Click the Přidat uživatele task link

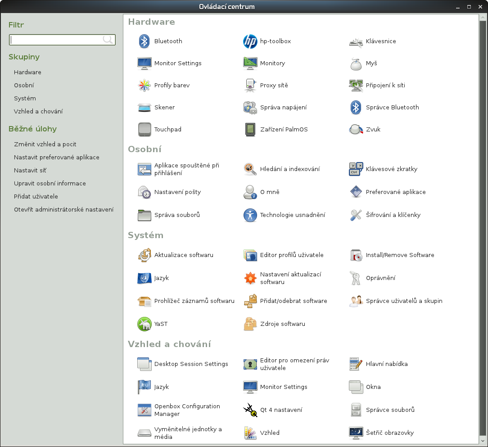36,196
